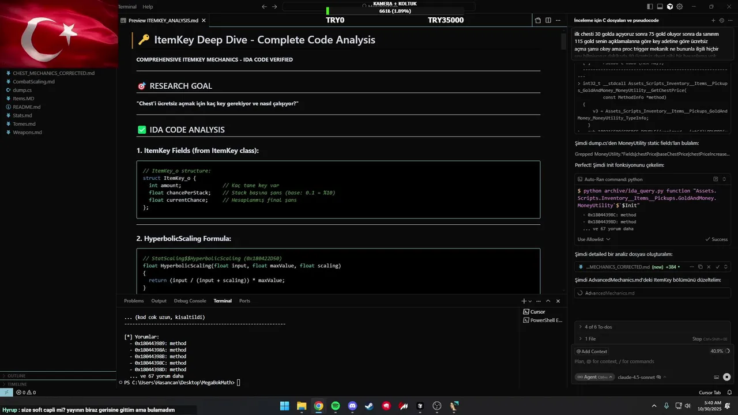The image size is (738, 415).
Task: Open the Use Allowlist dropdown
Action: point(594,239)
